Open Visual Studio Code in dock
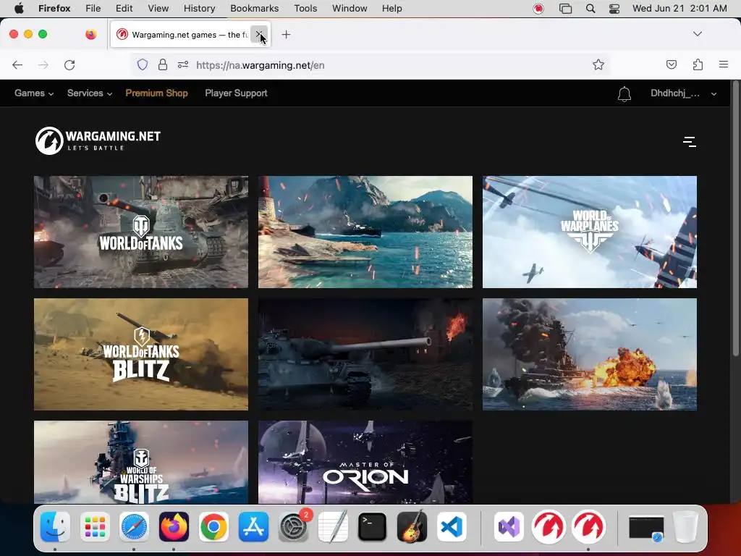Viewport: 741px width, 556px height. (452, 526)
